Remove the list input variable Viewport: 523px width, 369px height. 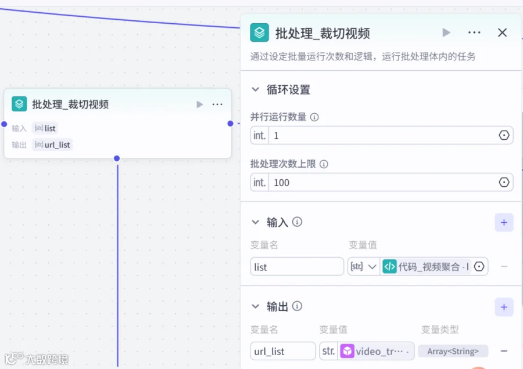click(504, 266)
